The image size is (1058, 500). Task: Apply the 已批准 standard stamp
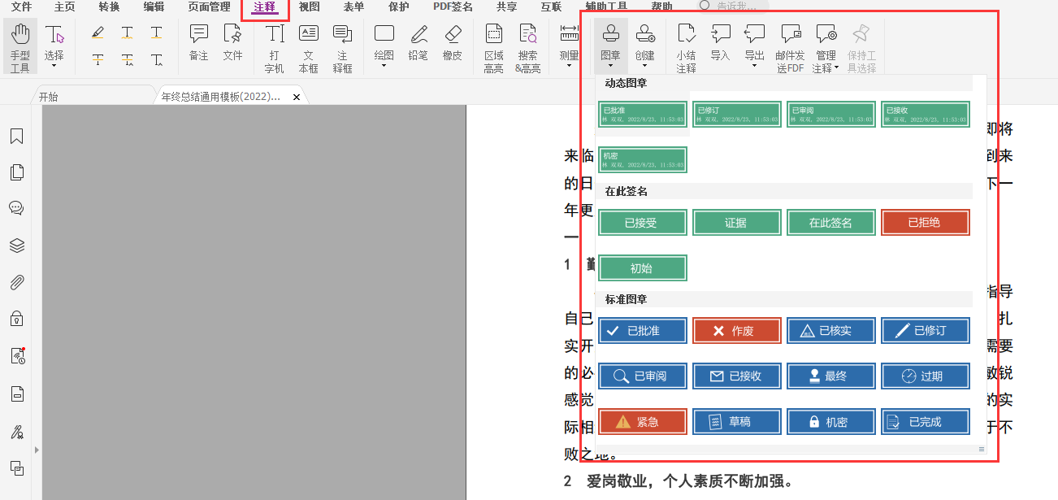(x=642, y=330)
